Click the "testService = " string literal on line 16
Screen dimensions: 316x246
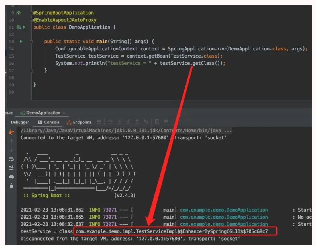tap(129, 63)
